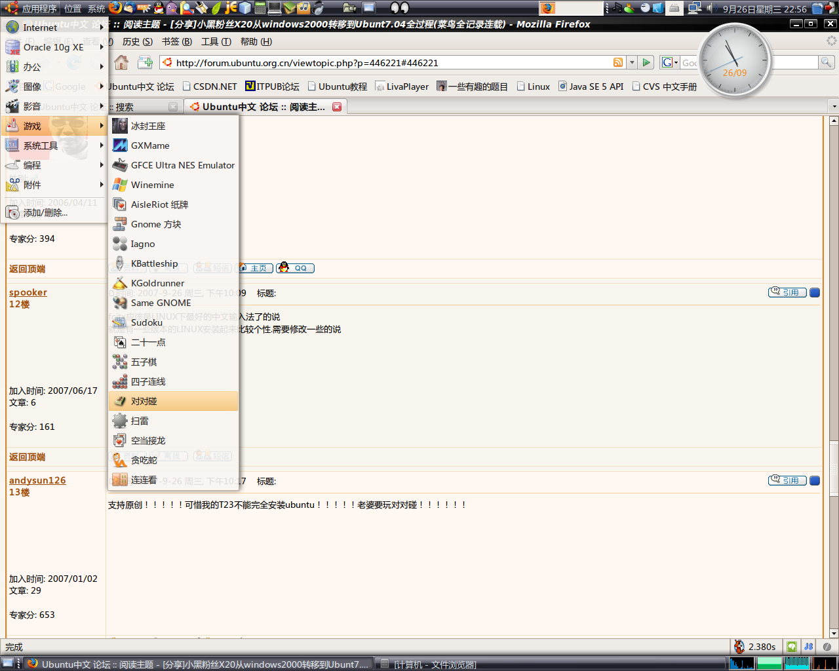Launch Firefox from the top panel
The width and height of the screenshot is (839, 671).
click(x=115, y=8)
